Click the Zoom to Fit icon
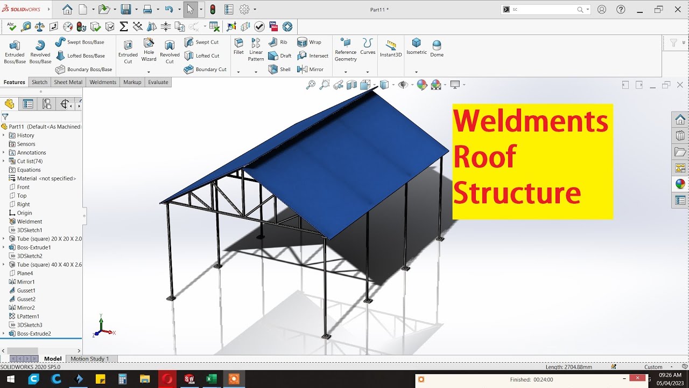The height and width of the screenshot is (388, 689). click(311, 85)
